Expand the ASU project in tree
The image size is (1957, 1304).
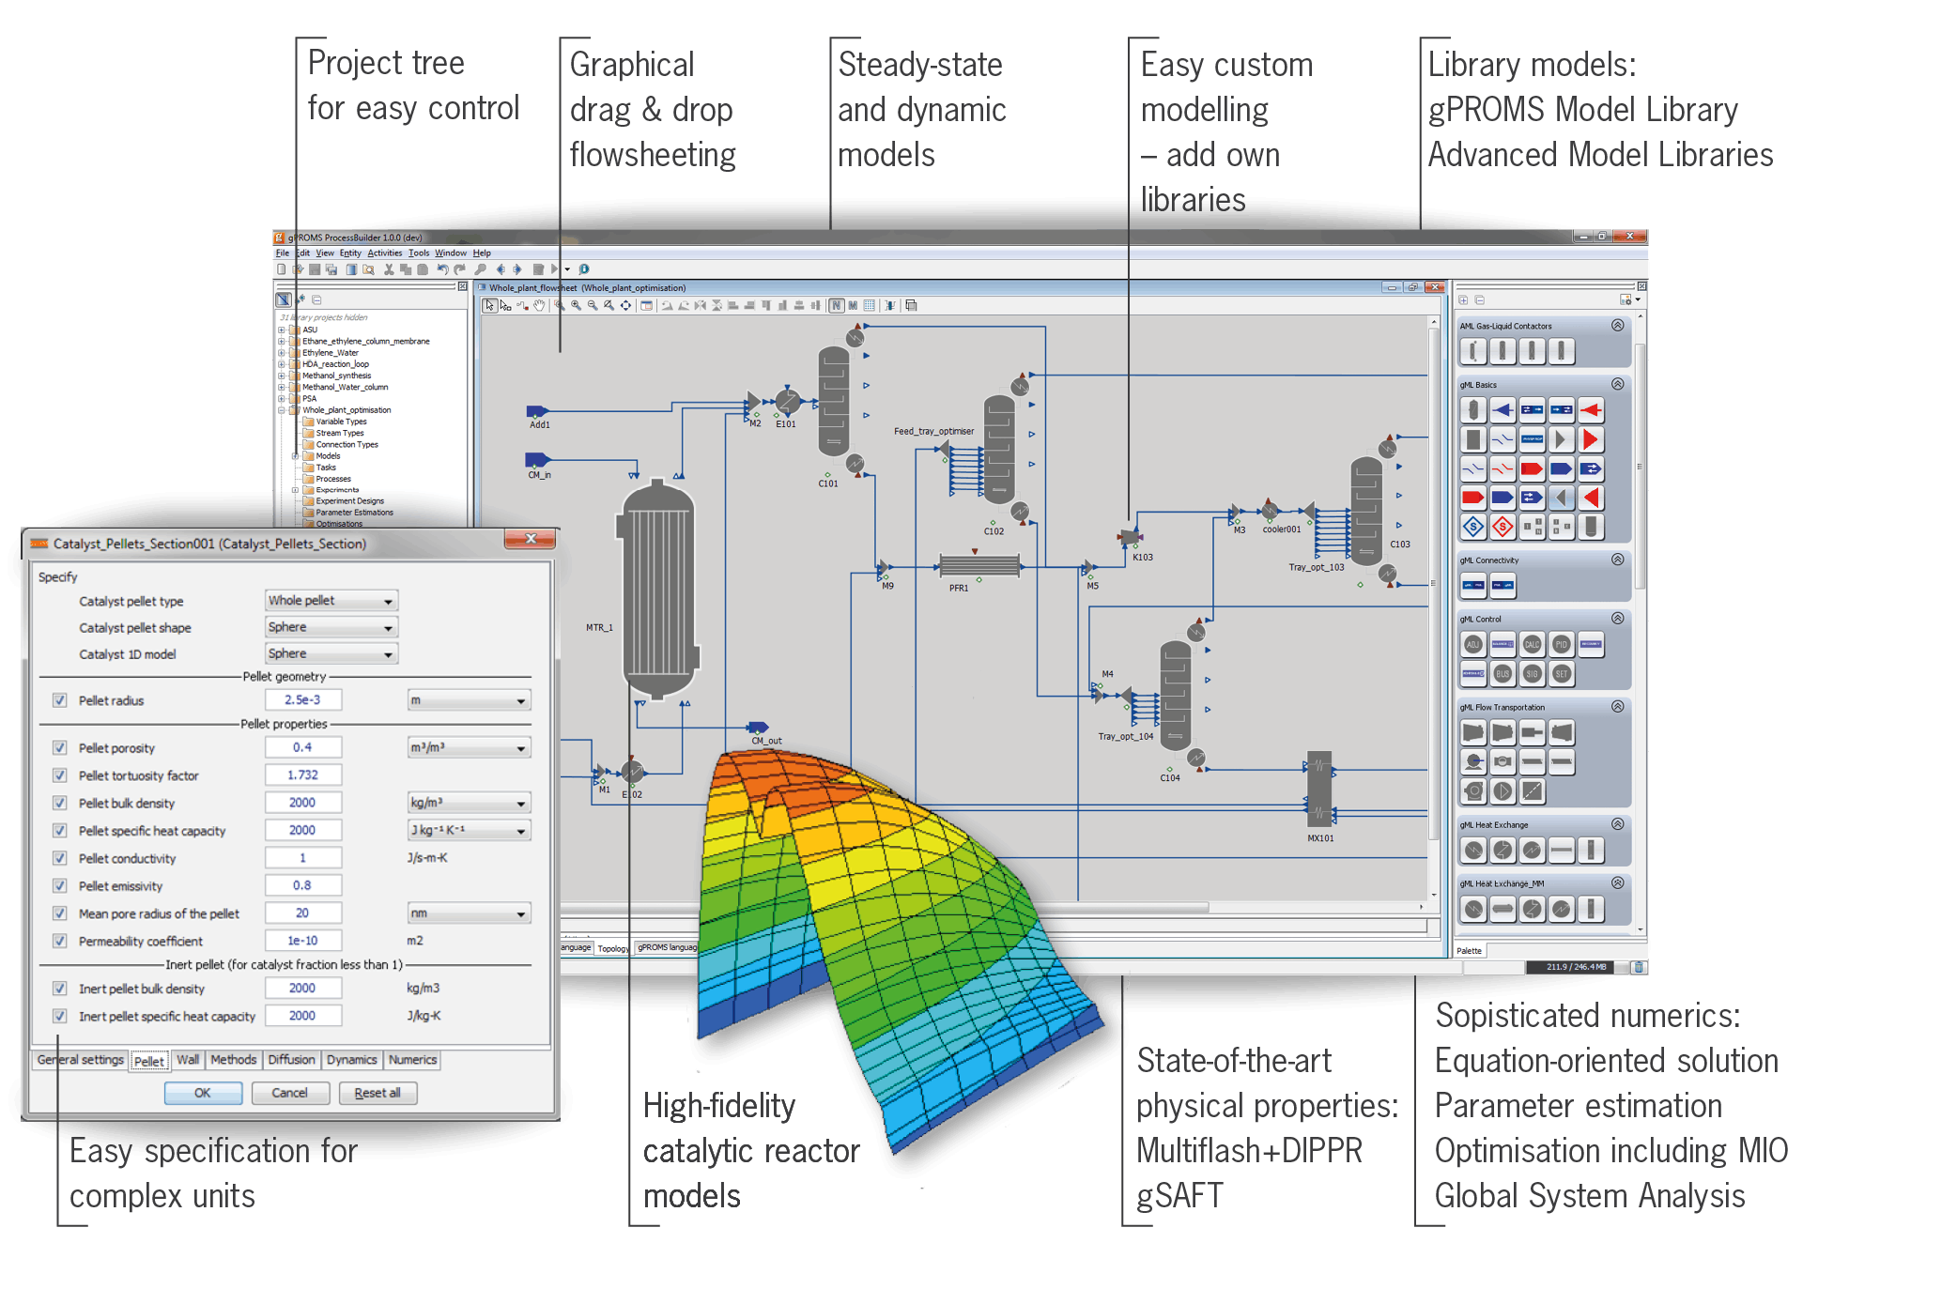click(x=282, y=330)
